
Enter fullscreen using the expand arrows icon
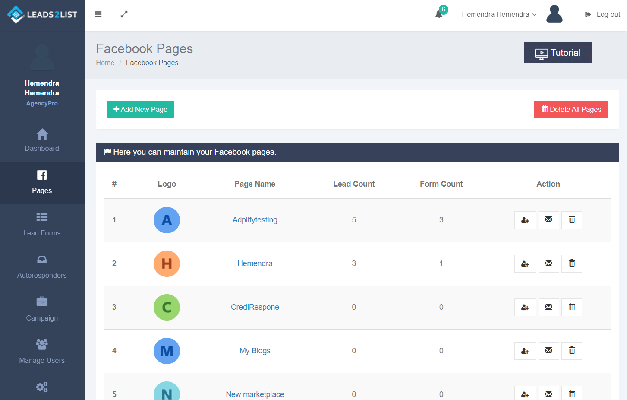124,14
